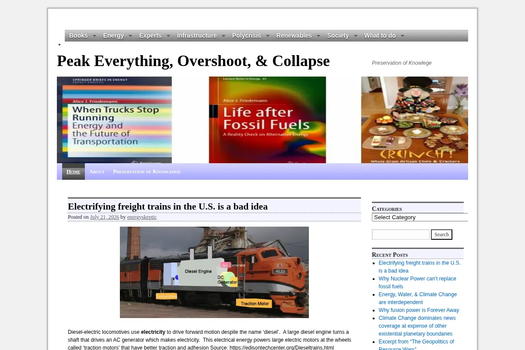Open the energyskeptic author link

pos(142,217)
